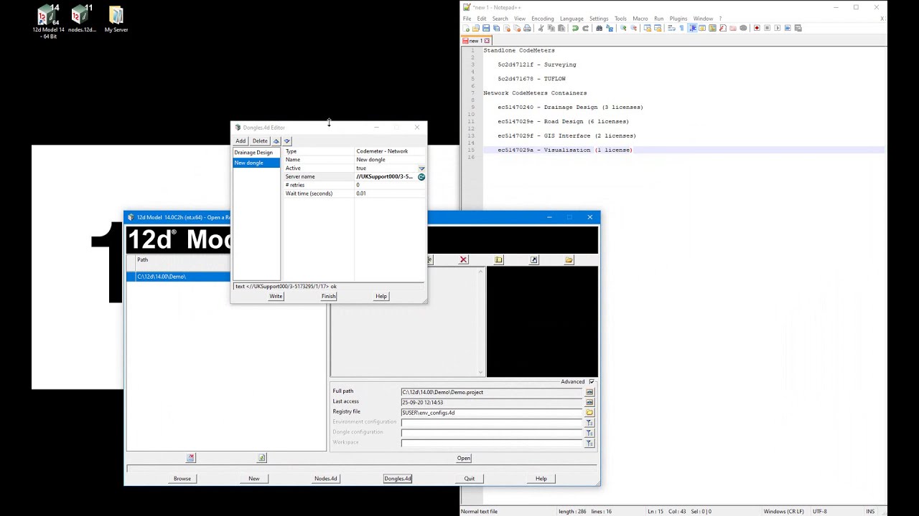Click the open folder icon above preview
919x516 pixels.
pos(569,259)
